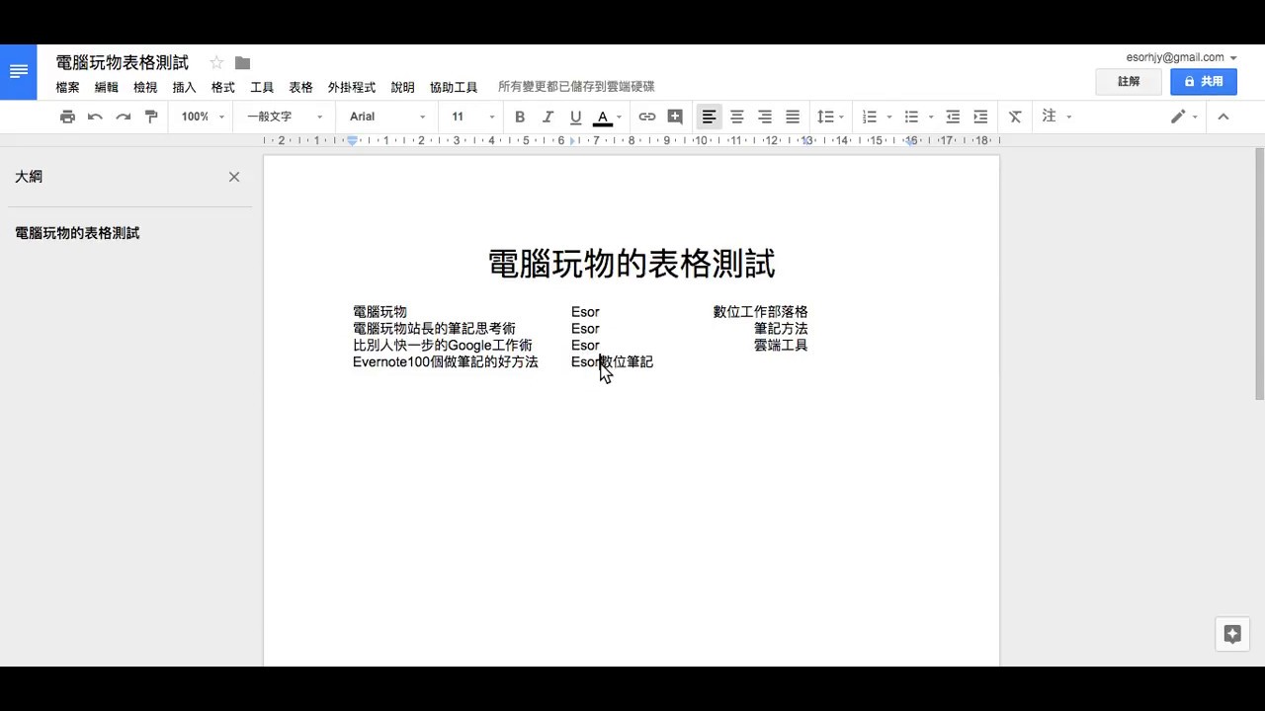Click the text Evernote100個做筆記的好方法
1265x711 pixels.
[x=446, y=362]
